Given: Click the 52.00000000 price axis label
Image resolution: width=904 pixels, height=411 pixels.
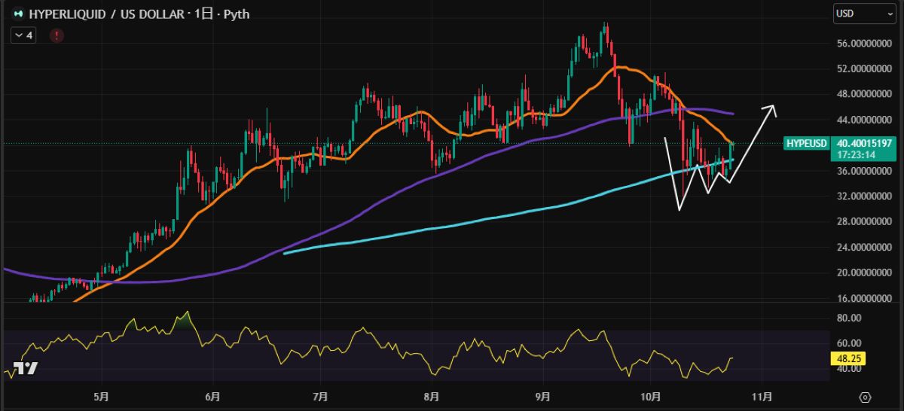Looking at the screenshot, I should [864, 68].
